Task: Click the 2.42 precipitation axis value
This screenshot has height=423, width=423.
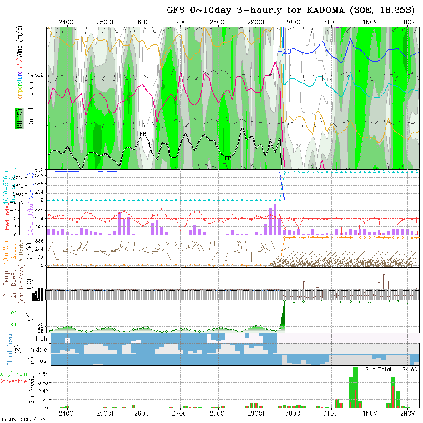Action: coord(43,391)
